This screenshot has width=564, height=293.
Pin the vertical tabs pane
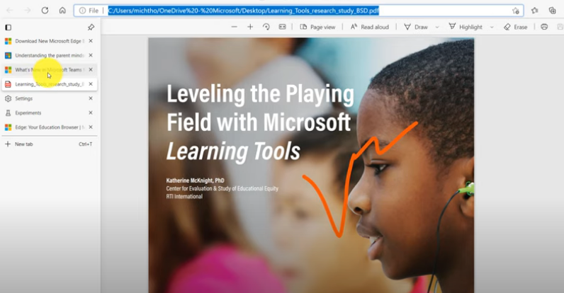pyautogui.click(x=91, y=28)
